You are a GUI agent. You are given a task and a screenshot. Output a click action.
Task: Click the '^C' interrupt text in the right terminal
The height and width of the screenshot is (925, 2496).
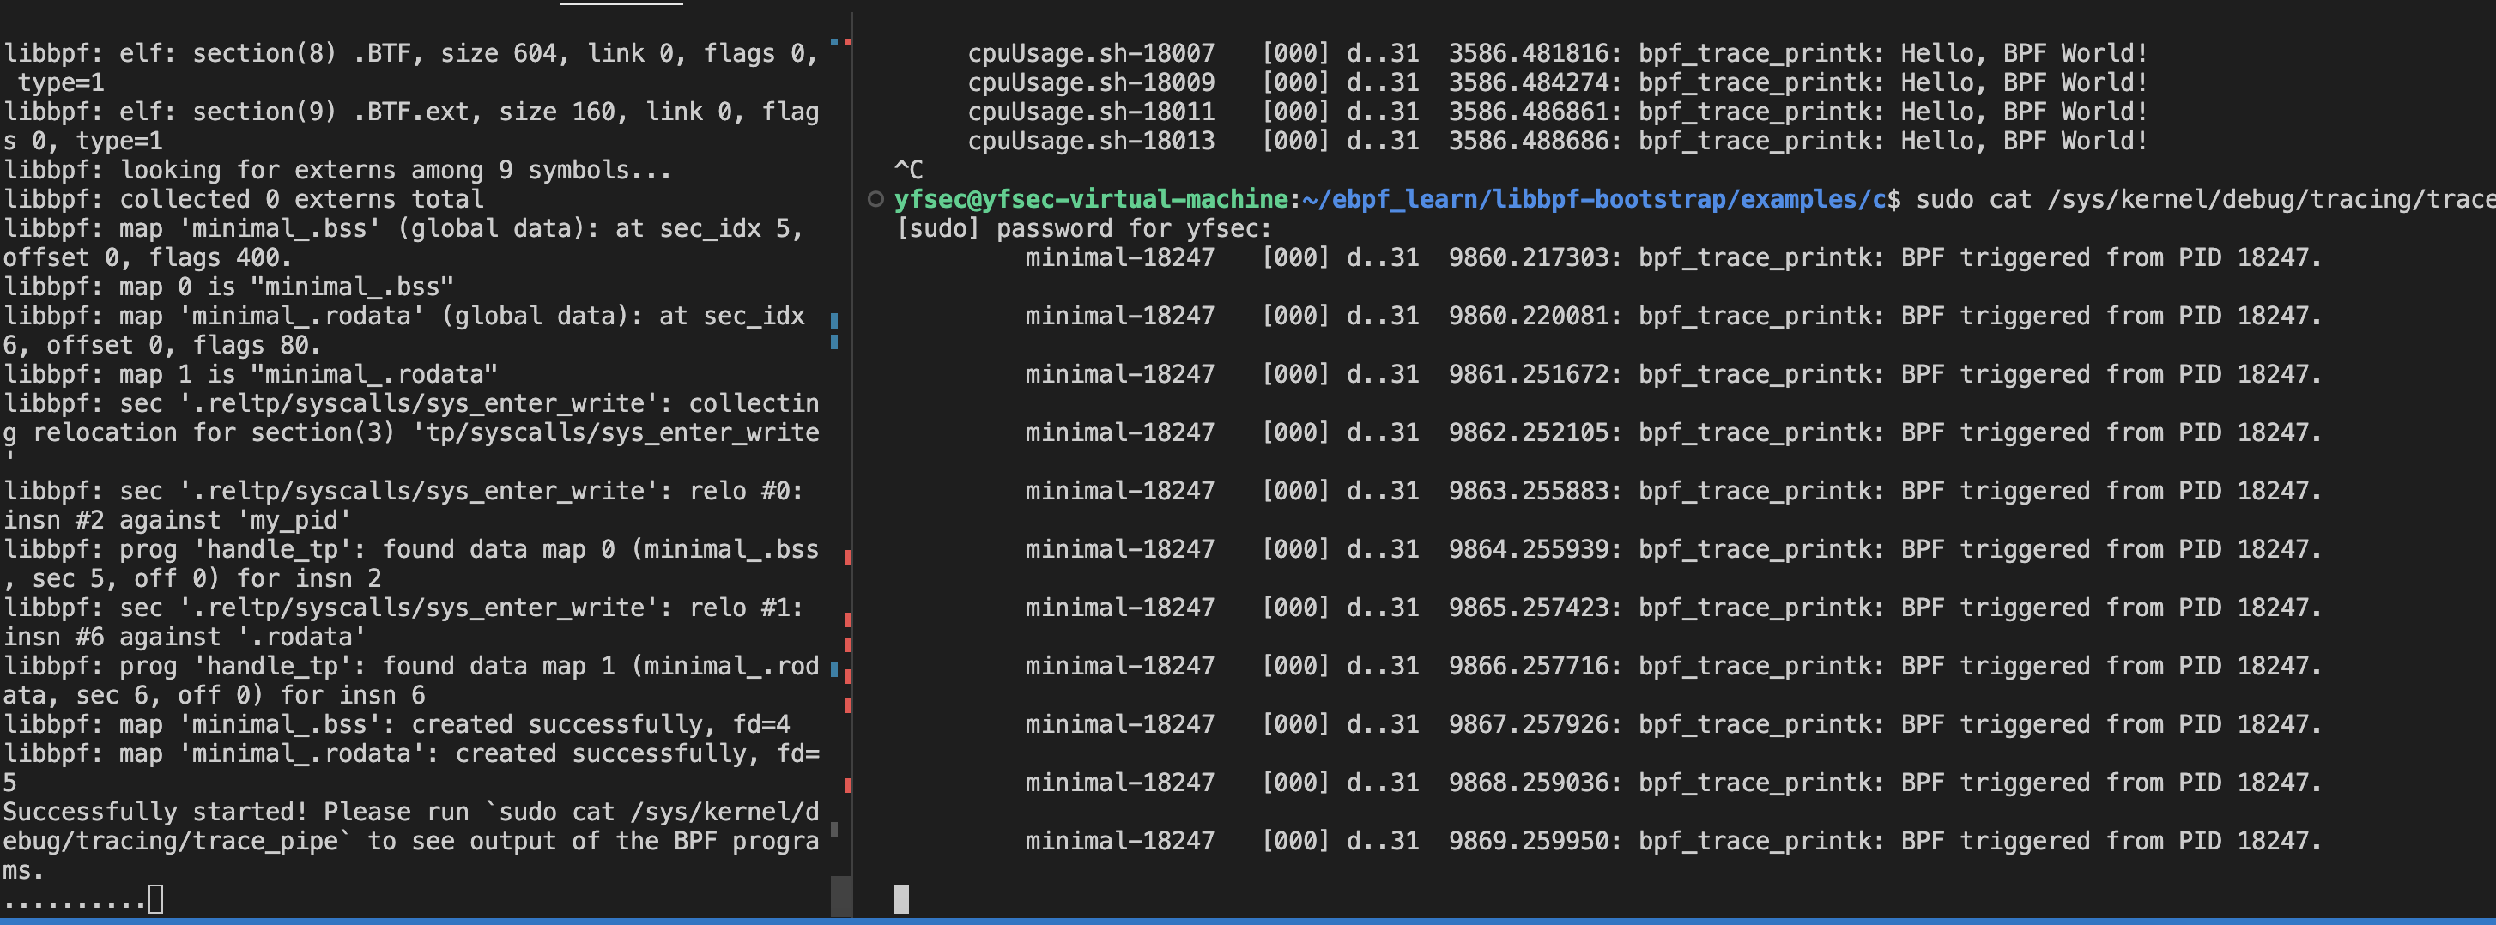point(908,171)
